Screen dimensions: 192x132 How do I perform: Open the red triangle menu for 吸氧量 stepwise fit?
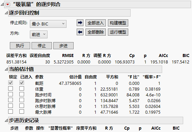coord(8,4)
